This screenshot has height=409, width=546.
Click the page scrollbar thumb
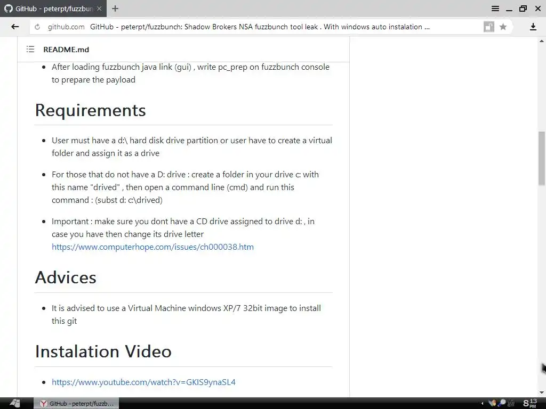[x=542, y=158]
